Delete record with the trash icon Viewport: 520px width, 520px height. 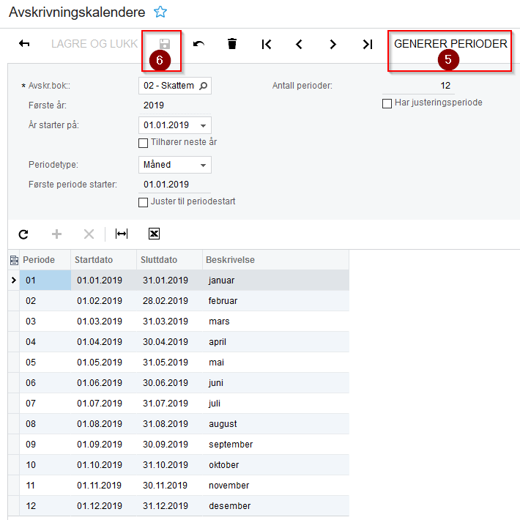232,44
